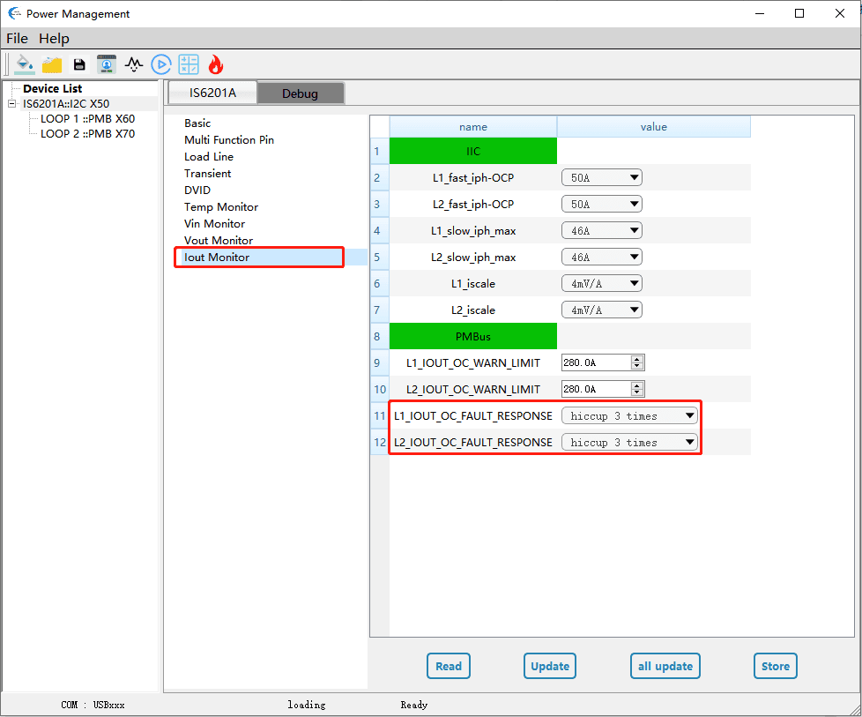The height and width of the screenshot is (717, 862).
Task: Click the red flame icon
Action: tap(215, 64)
